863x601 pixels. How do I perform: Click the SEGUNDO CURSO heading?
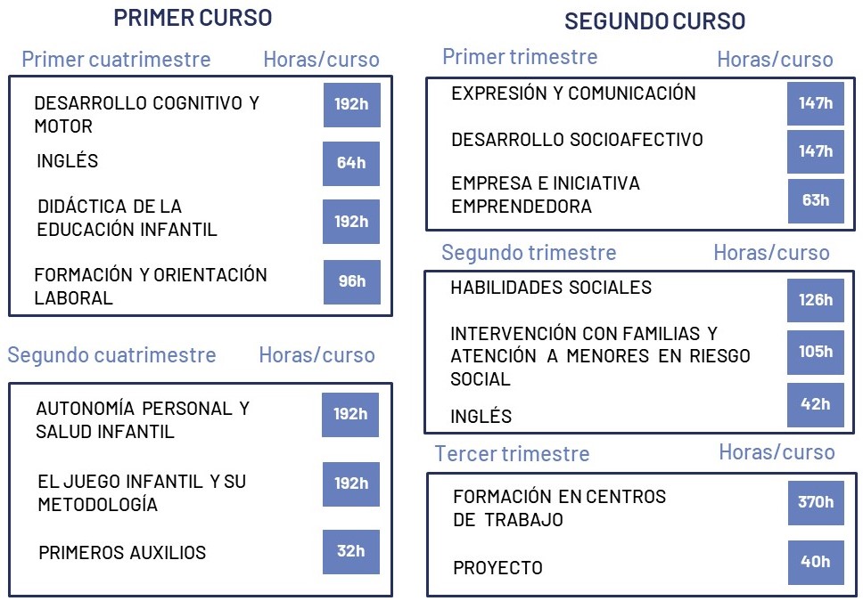tap(655, 21)
